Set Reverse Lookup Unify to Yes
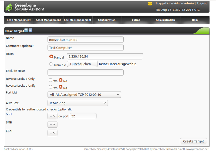Screen dimensions: 216x155 [x=50, y=87]
